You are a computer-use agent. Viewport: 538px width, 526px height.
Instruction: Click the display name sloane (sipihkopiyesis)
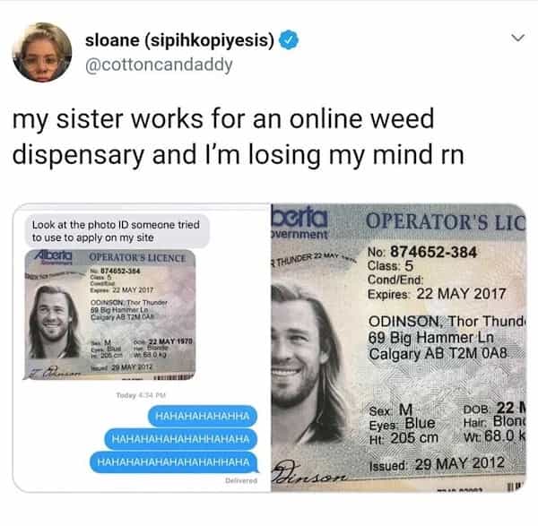pos(180,40)
